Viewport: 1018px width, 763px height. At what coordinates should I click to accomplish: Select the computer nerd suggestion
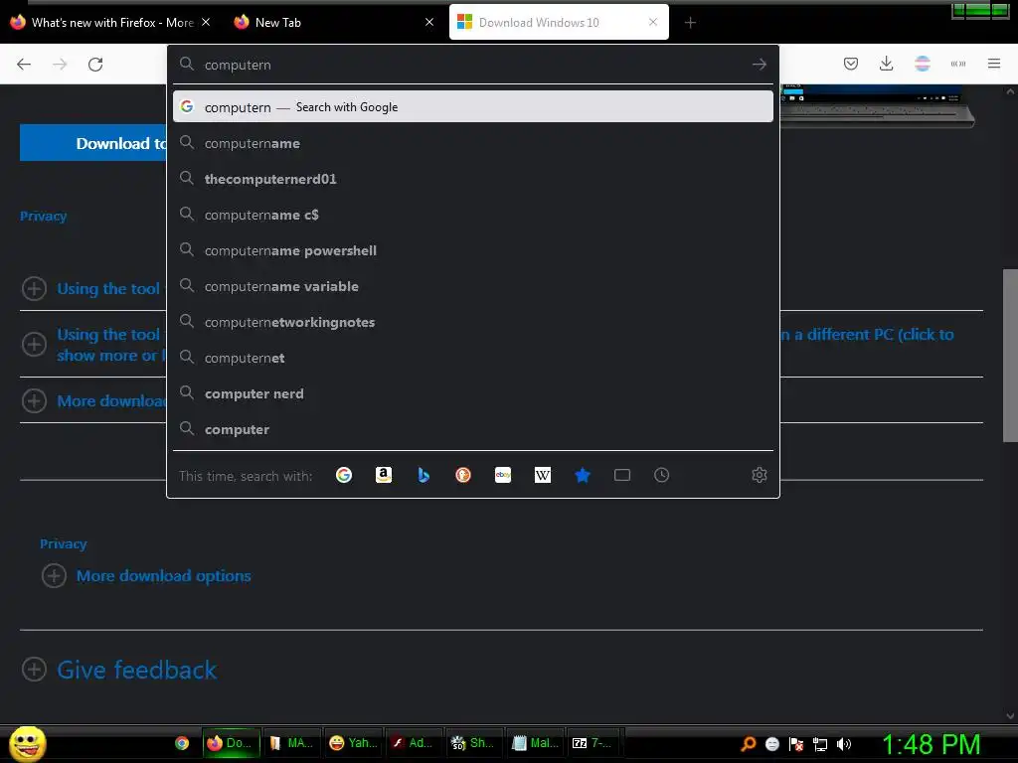472,393
